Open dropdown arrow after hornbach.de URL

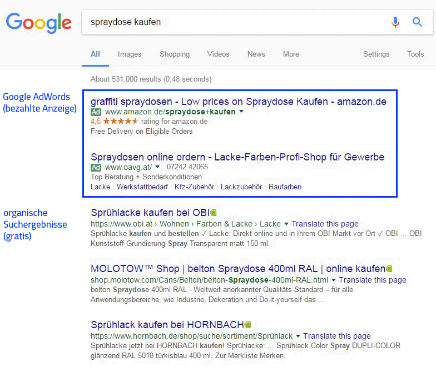(x=298, y=336)
